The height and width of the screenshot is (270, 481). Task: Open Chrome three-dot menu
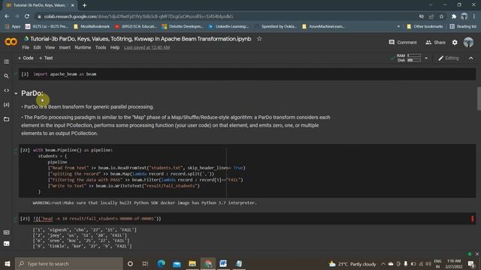[x=474, y=16]
